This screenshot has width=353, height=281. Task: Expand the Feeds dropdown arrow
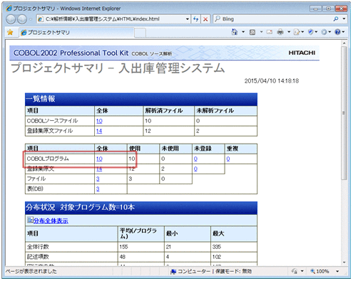tap(261, 32)
